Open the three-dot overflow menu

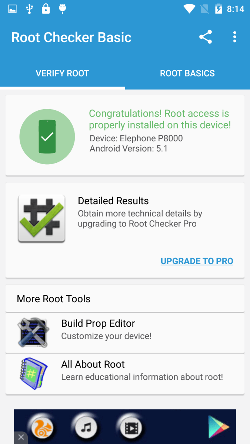(234, 37)
